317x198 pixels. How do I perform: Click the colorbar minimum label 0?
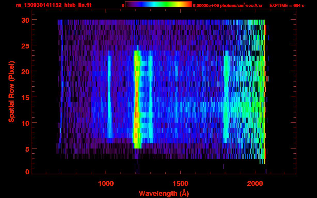[x=123, y=5]
